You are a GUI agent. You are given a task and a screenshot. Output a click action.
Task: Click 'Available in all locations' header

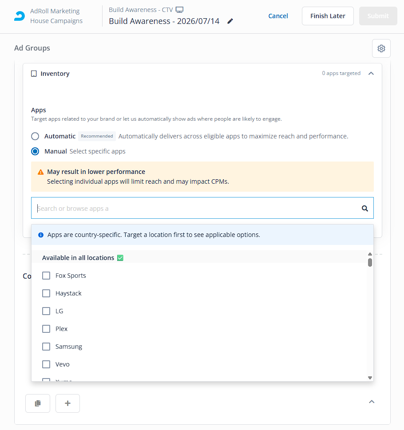tap(78, 258)
